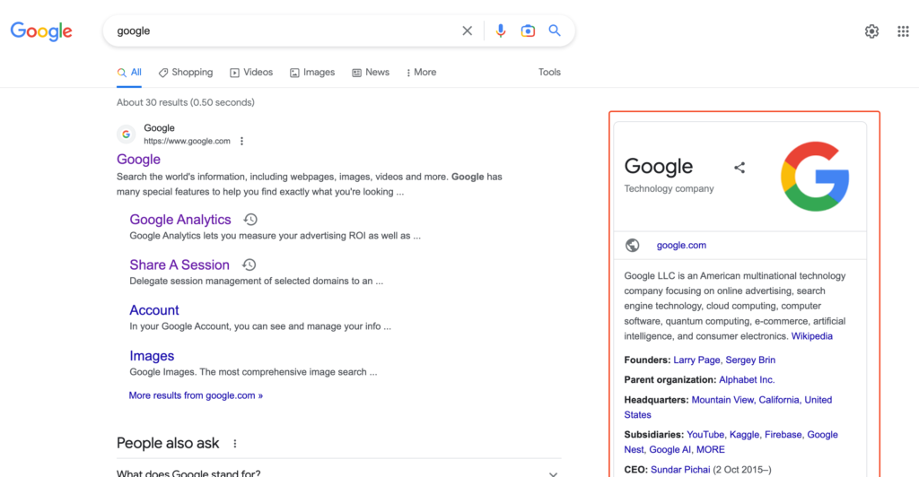Switch to the Images tab
This screenshot has width=919, height=477.
pyautogui.click(x=312, y=72)
